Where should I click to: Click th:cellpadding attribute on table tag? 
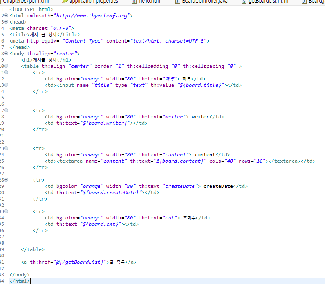click(153, 66)
